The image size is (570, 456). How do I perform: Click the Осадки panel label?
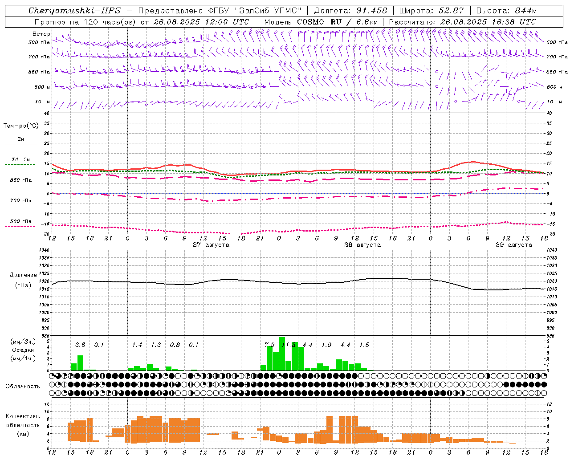click(x=23, y=350)
